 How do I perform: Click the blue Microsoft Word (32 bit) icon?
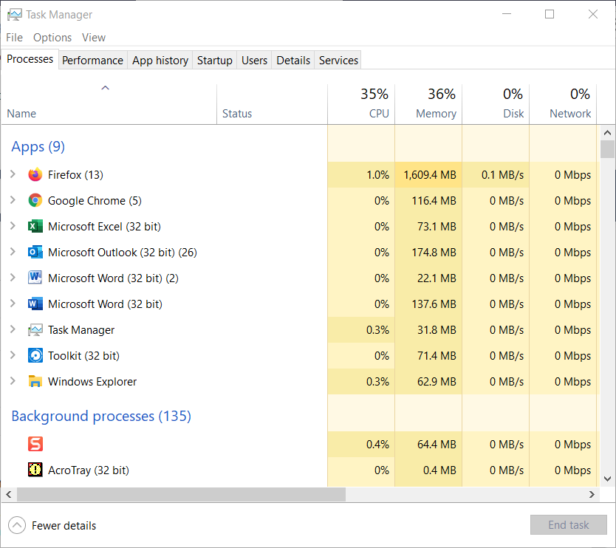tap(35, 304)
